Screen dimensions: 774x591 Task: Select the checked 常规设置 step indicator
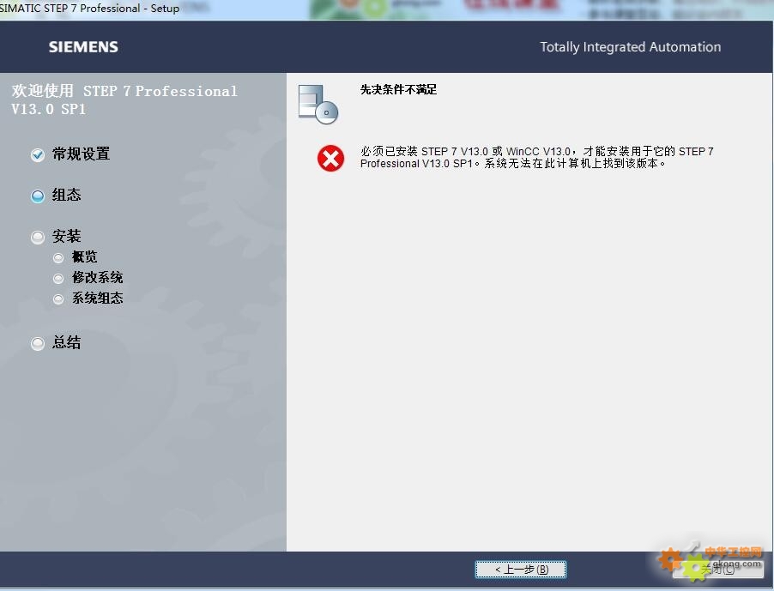tap(38, 155)
